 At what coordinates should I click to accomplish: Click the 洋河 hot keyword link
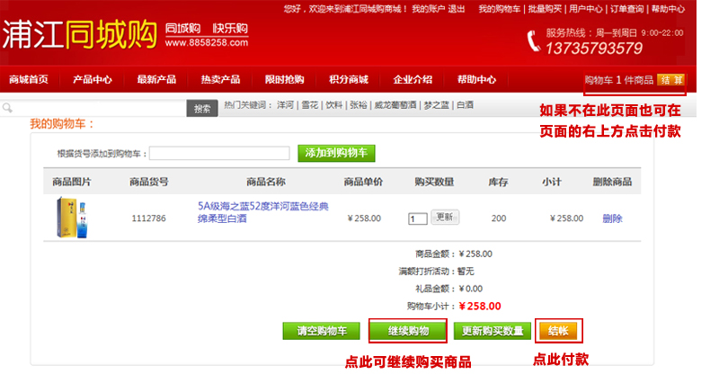285,105
